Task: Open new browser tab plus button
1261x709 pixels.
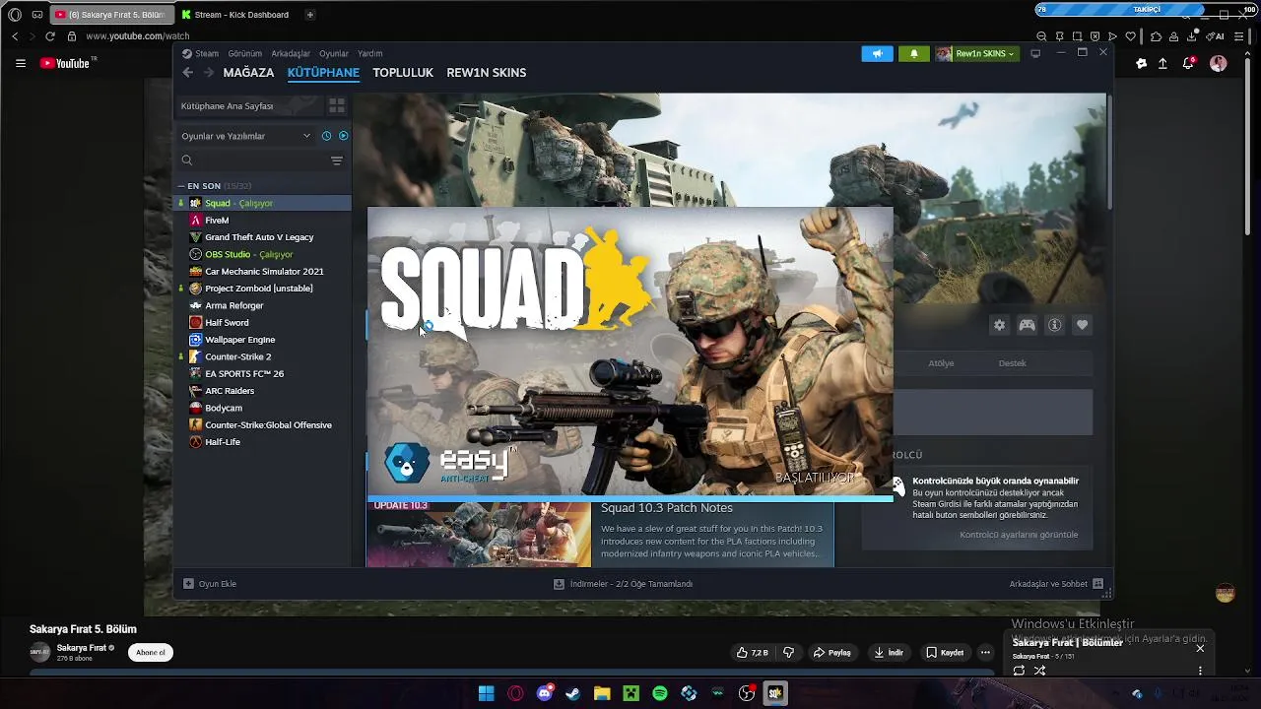Action: (x=310, y=15)
